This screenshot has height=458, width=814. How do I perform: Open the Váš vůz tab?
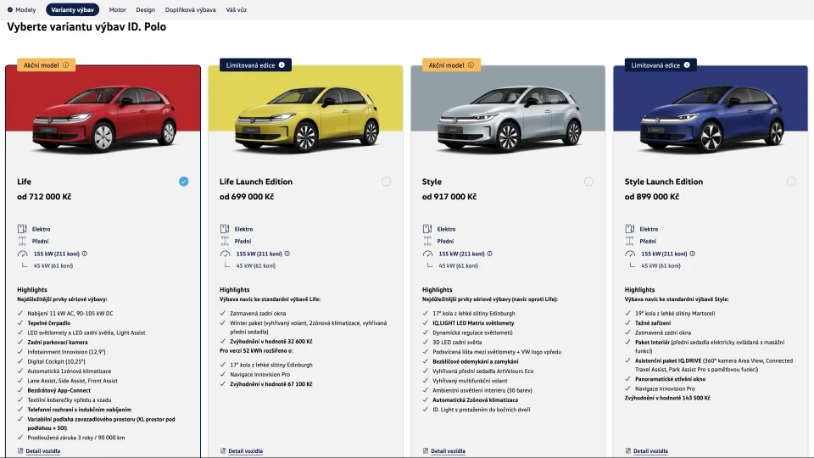(x=237, y=10)
